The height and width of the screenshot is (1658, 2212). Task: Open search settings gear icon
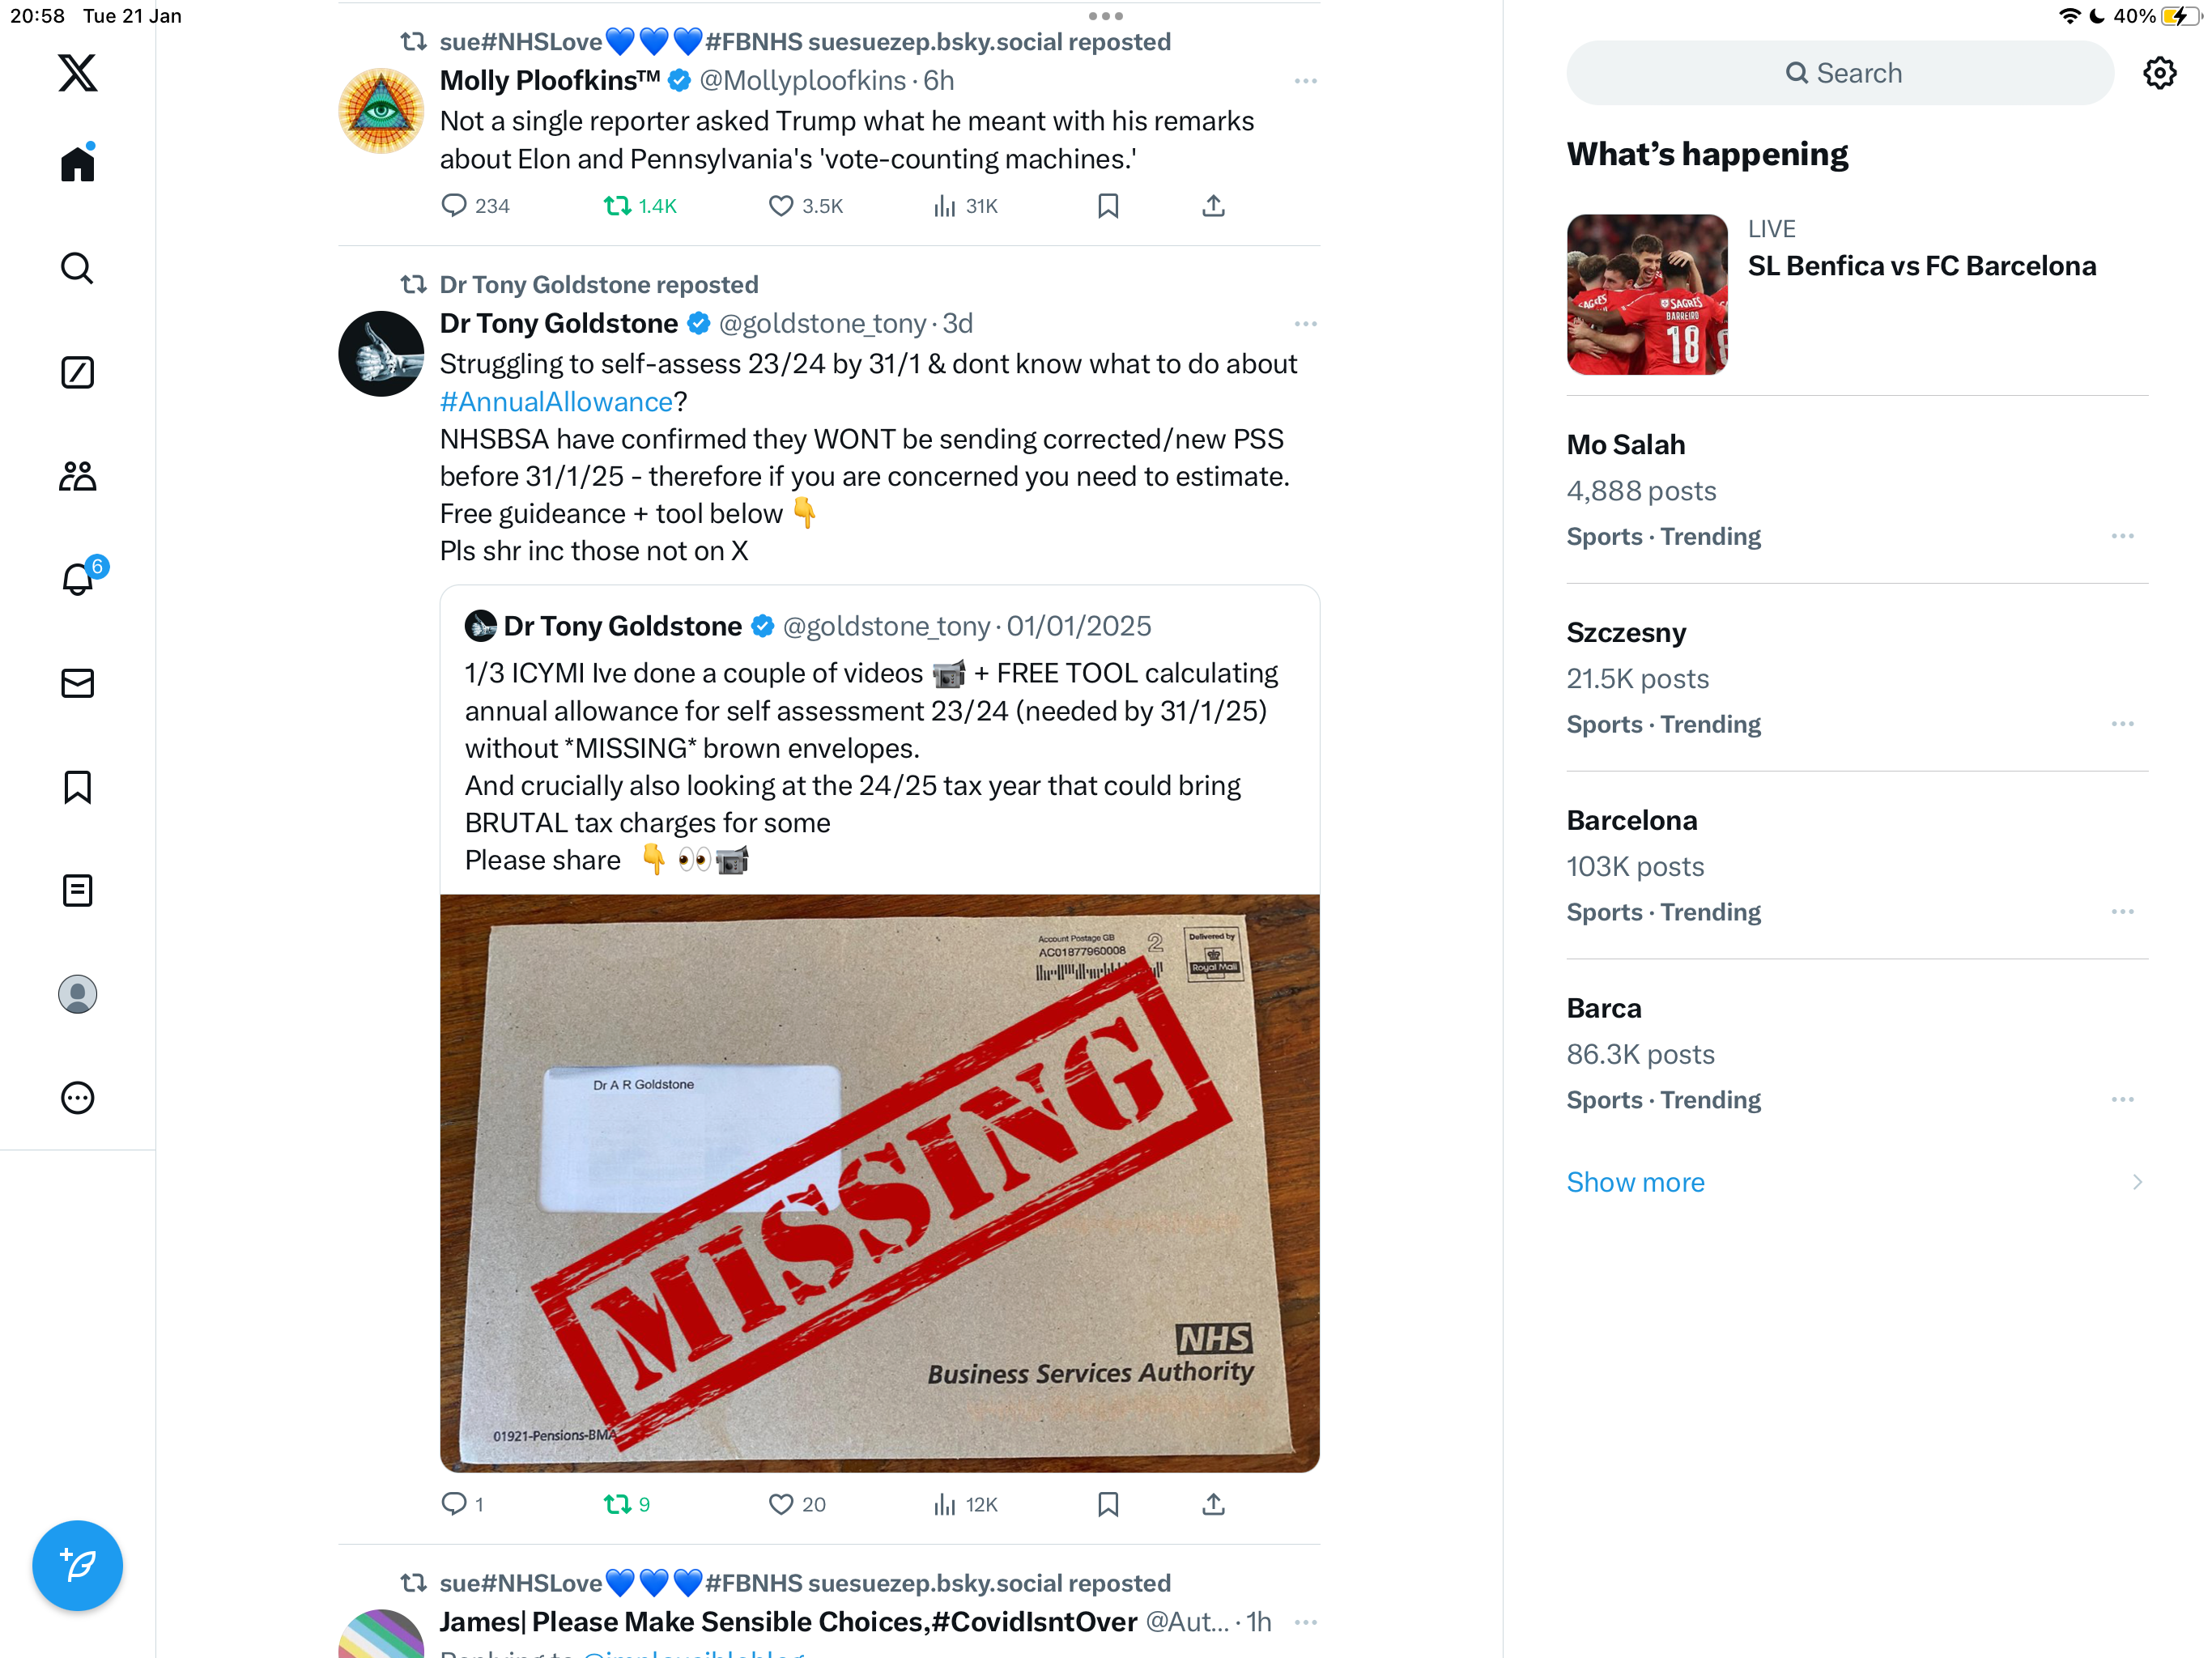pos(2159,73)
